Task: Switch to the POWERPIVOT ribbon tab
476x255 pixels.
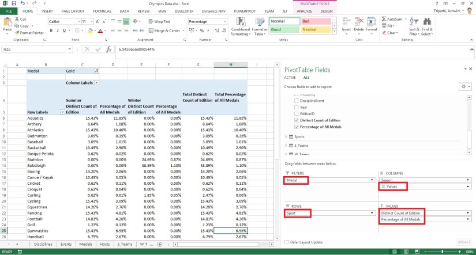Action: click(245, 11)
